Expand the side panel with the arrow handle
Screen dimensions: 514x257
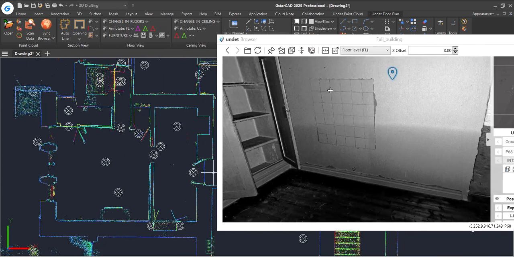(x=488, y=140)
